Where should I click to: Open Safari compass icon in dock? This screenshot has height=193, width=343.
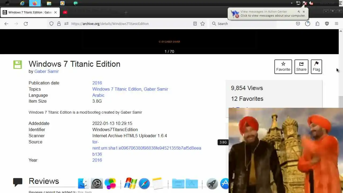(x=144, y=184)
